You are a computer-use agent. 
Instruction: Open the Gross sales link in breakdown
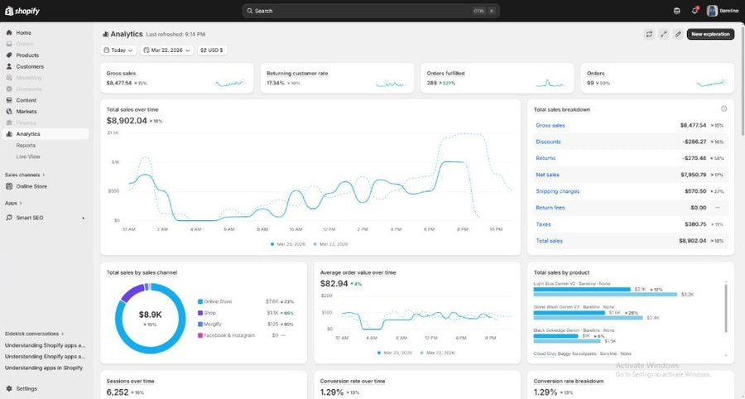coord(550,125)
